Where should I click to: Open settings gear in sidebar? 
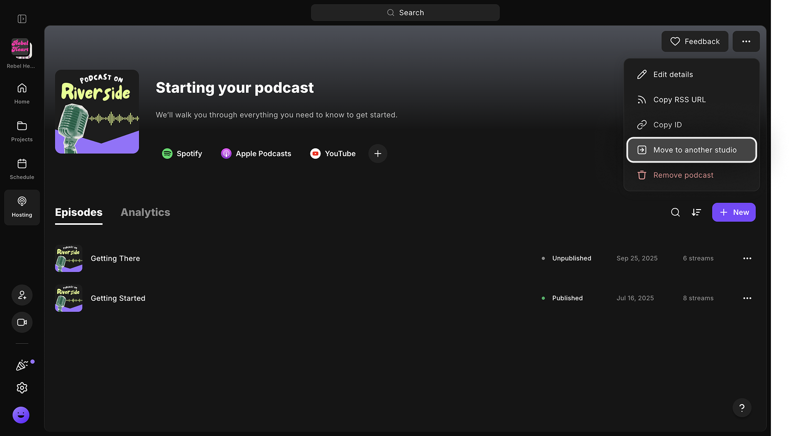coord(22,388)
